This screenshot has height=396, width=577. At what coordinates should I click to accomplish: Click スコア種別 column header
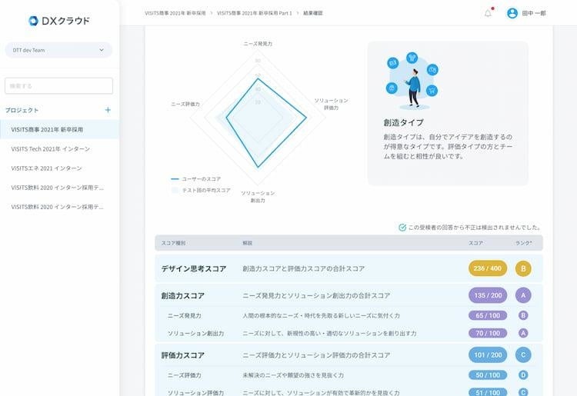click(x=173, y=243)
